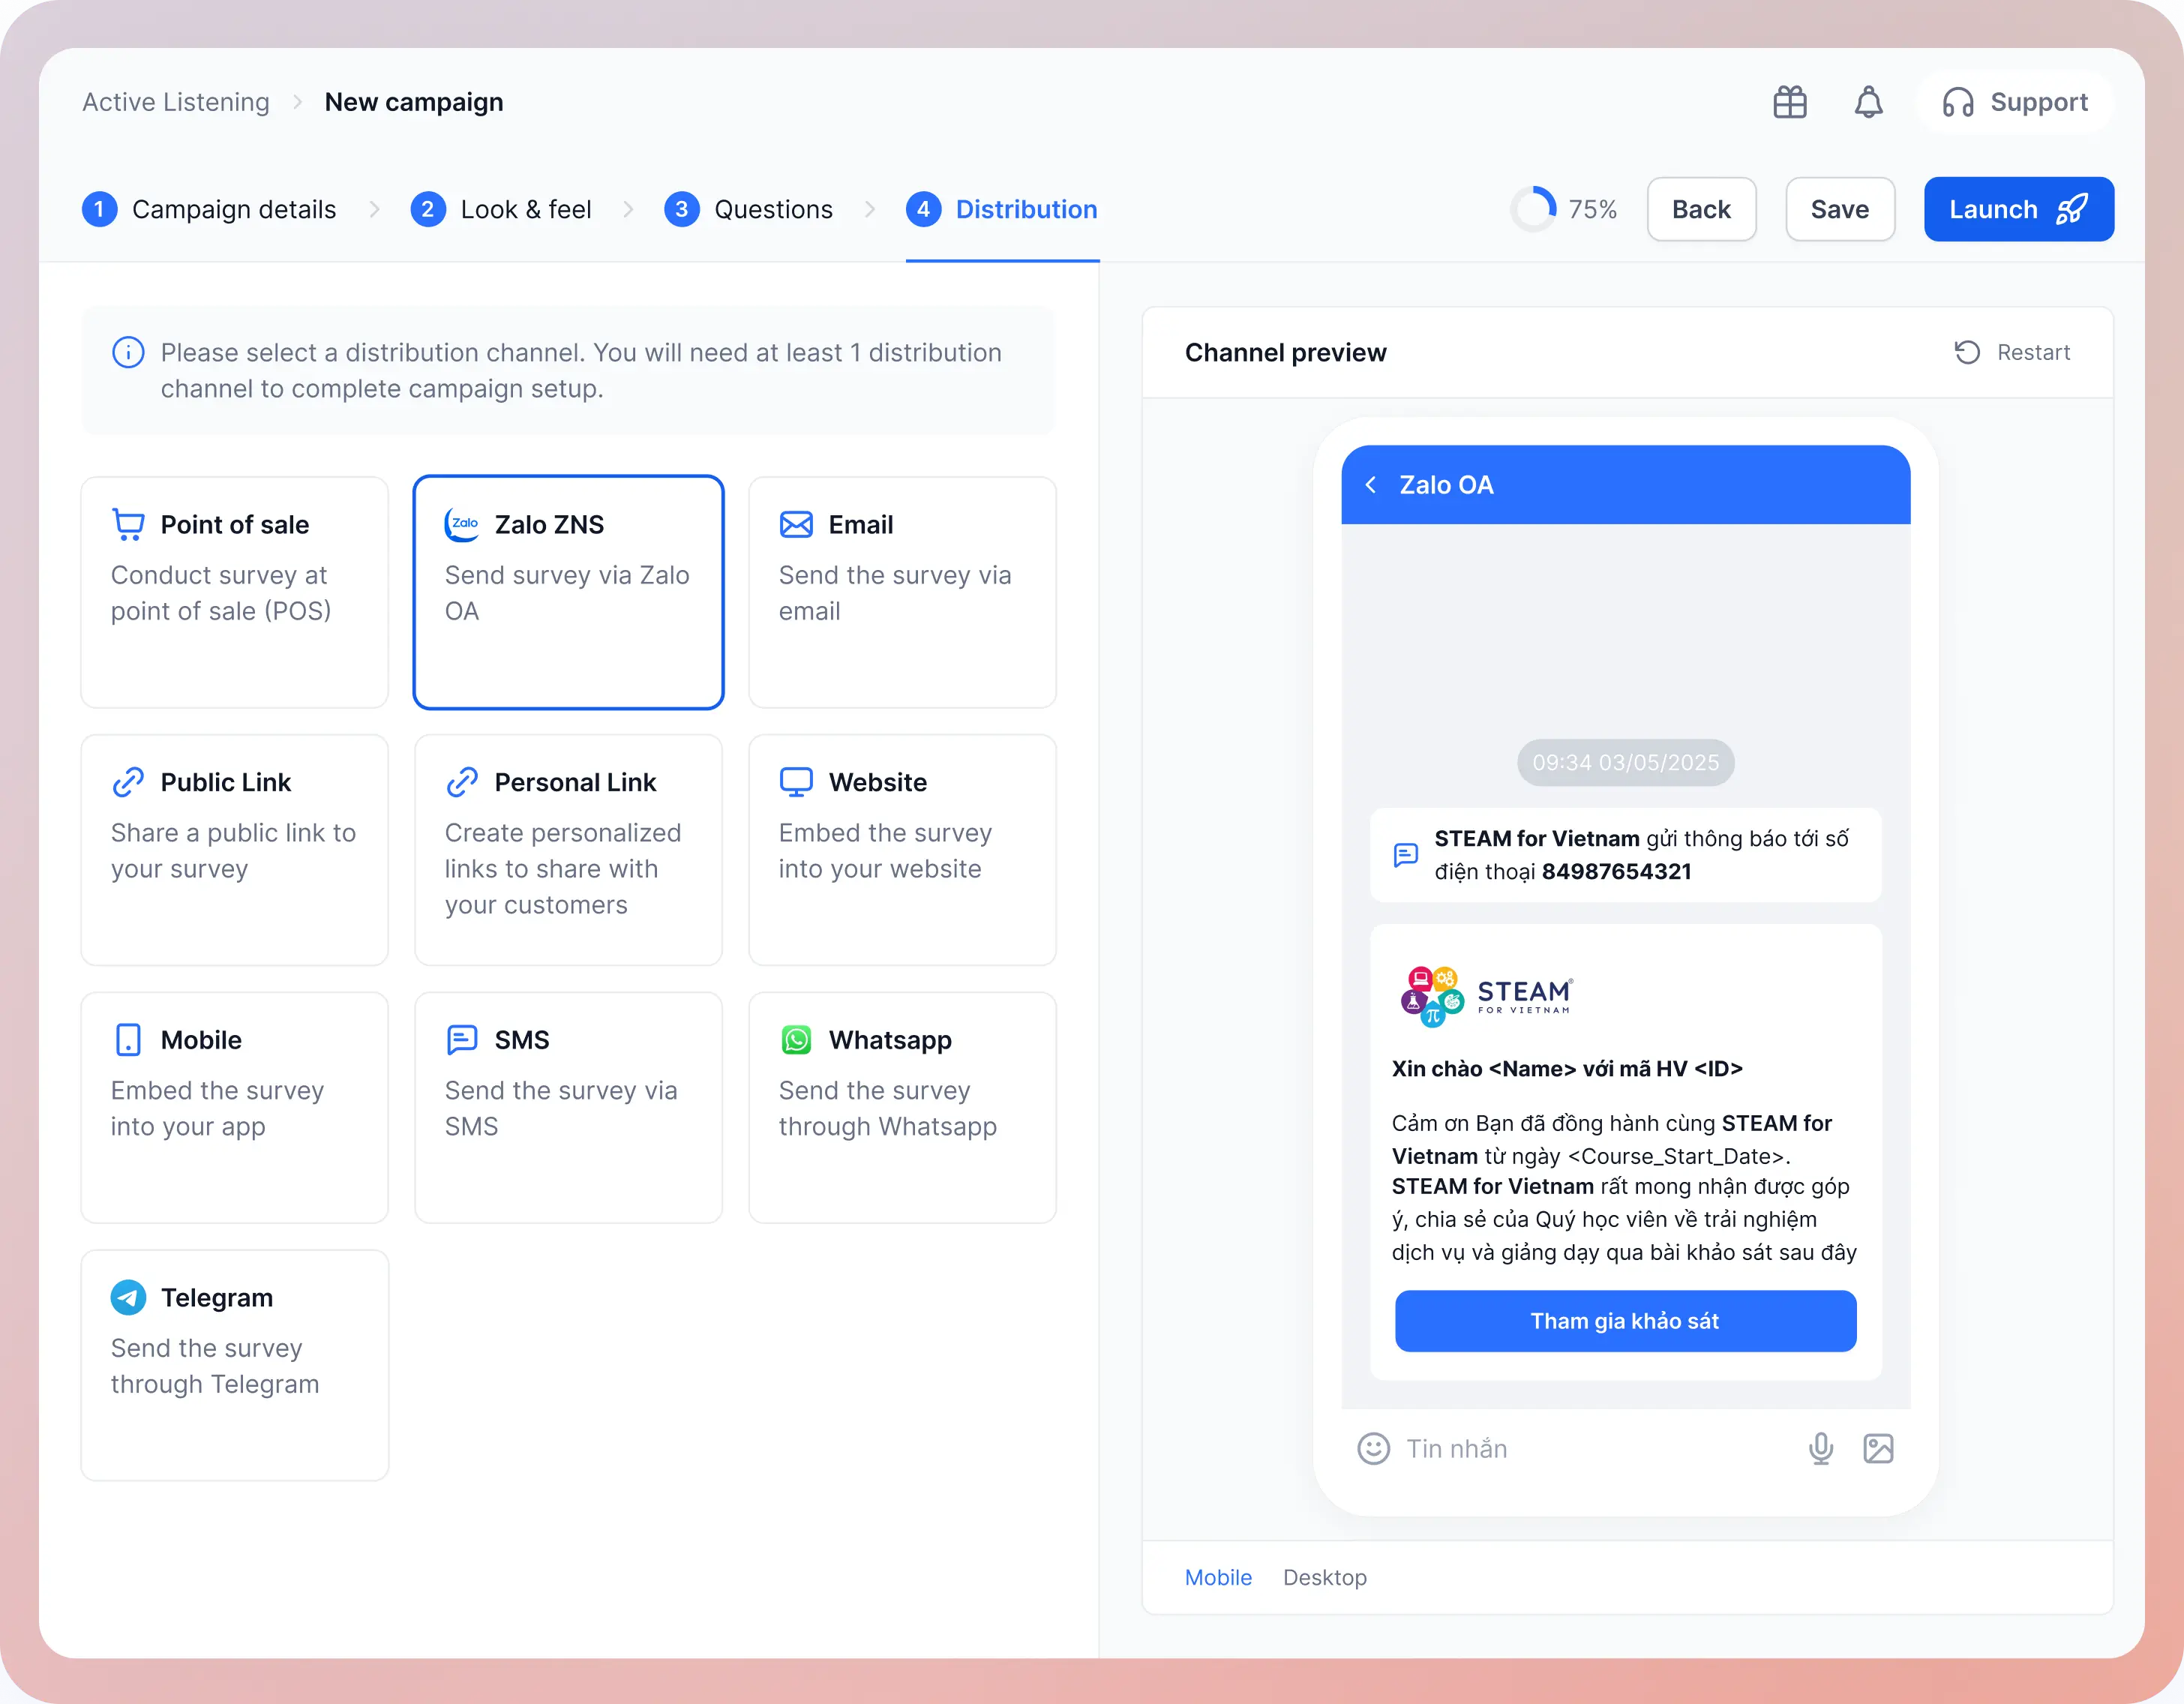The height and width of the screenshot is (1704, 2184).
Task: Click the Restart preview link
Action: click(2012, 352)
